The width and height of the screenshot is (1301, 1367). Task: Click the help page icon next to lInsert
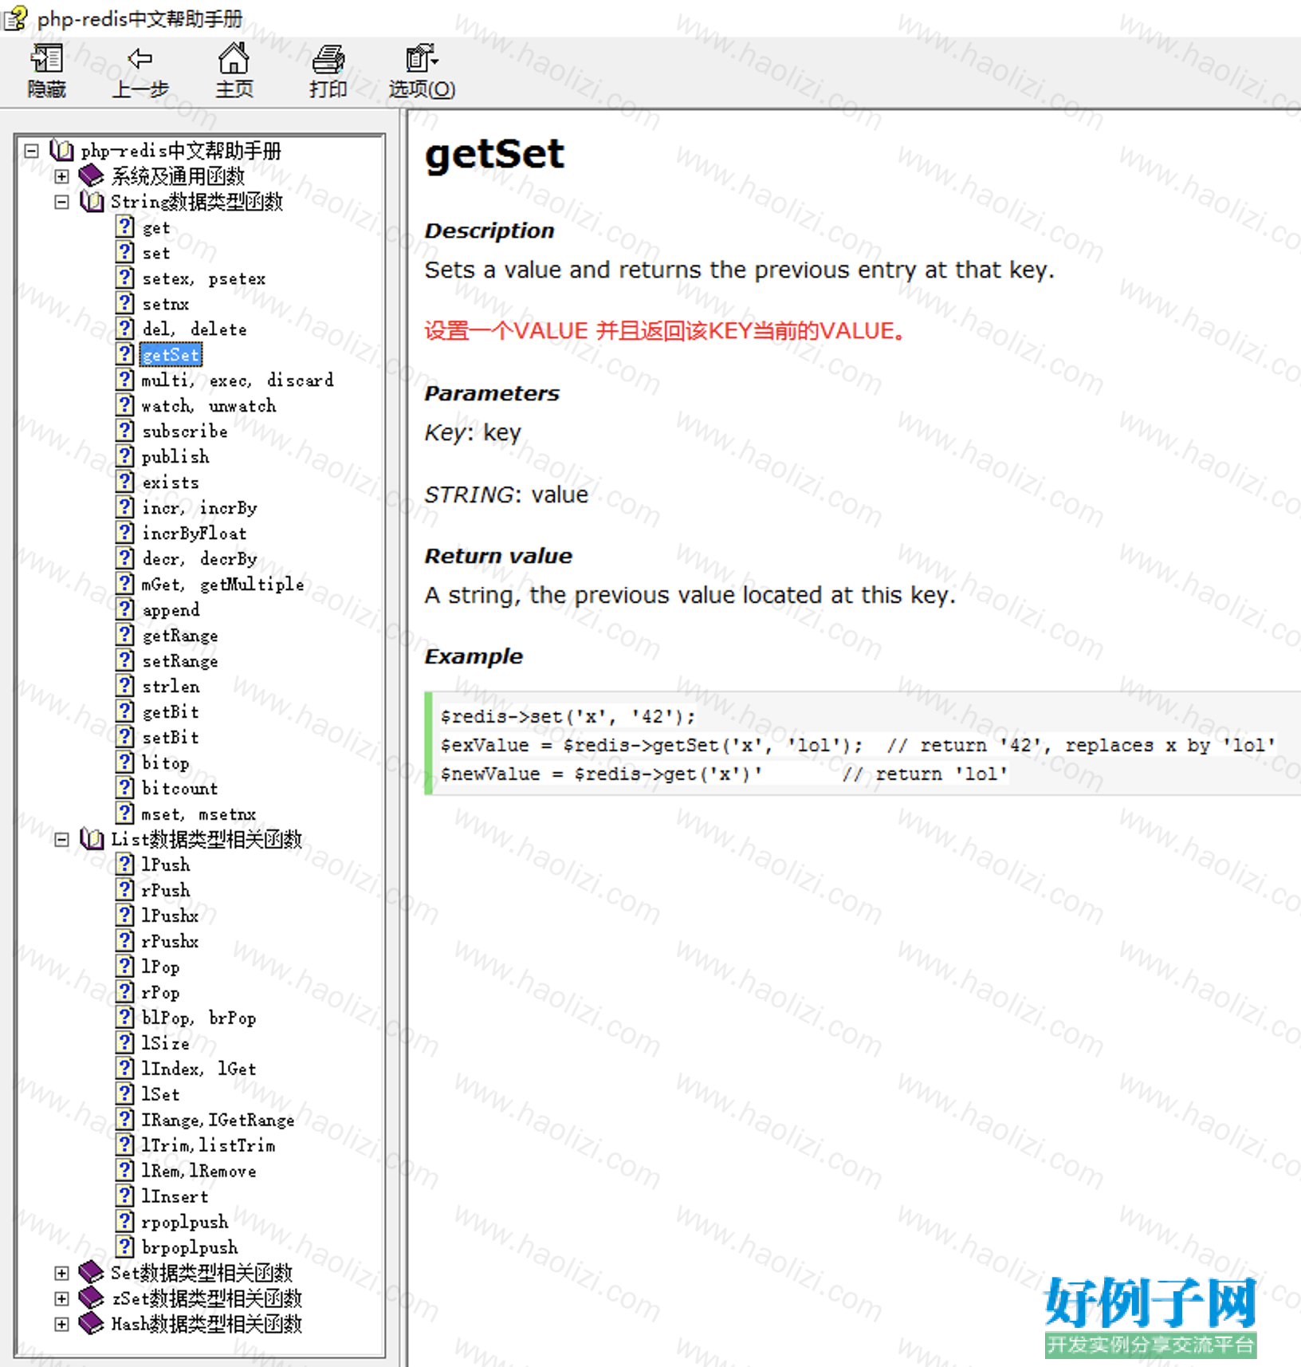(125, 1196)
